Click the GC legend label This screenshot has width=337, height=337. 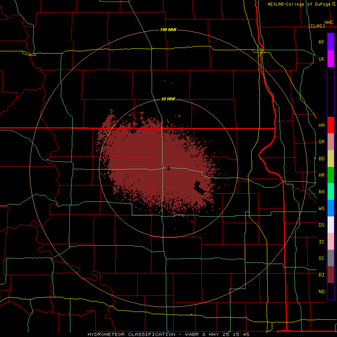321,258
